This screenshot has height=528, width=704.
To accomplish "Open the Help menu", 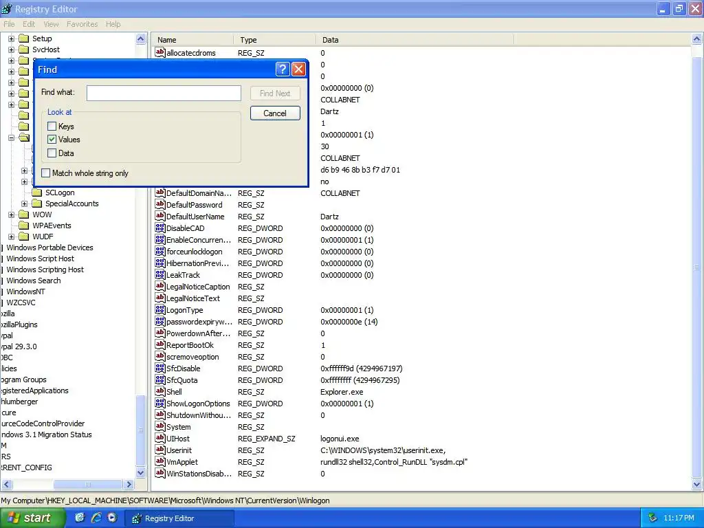I will tap(113, 24).
